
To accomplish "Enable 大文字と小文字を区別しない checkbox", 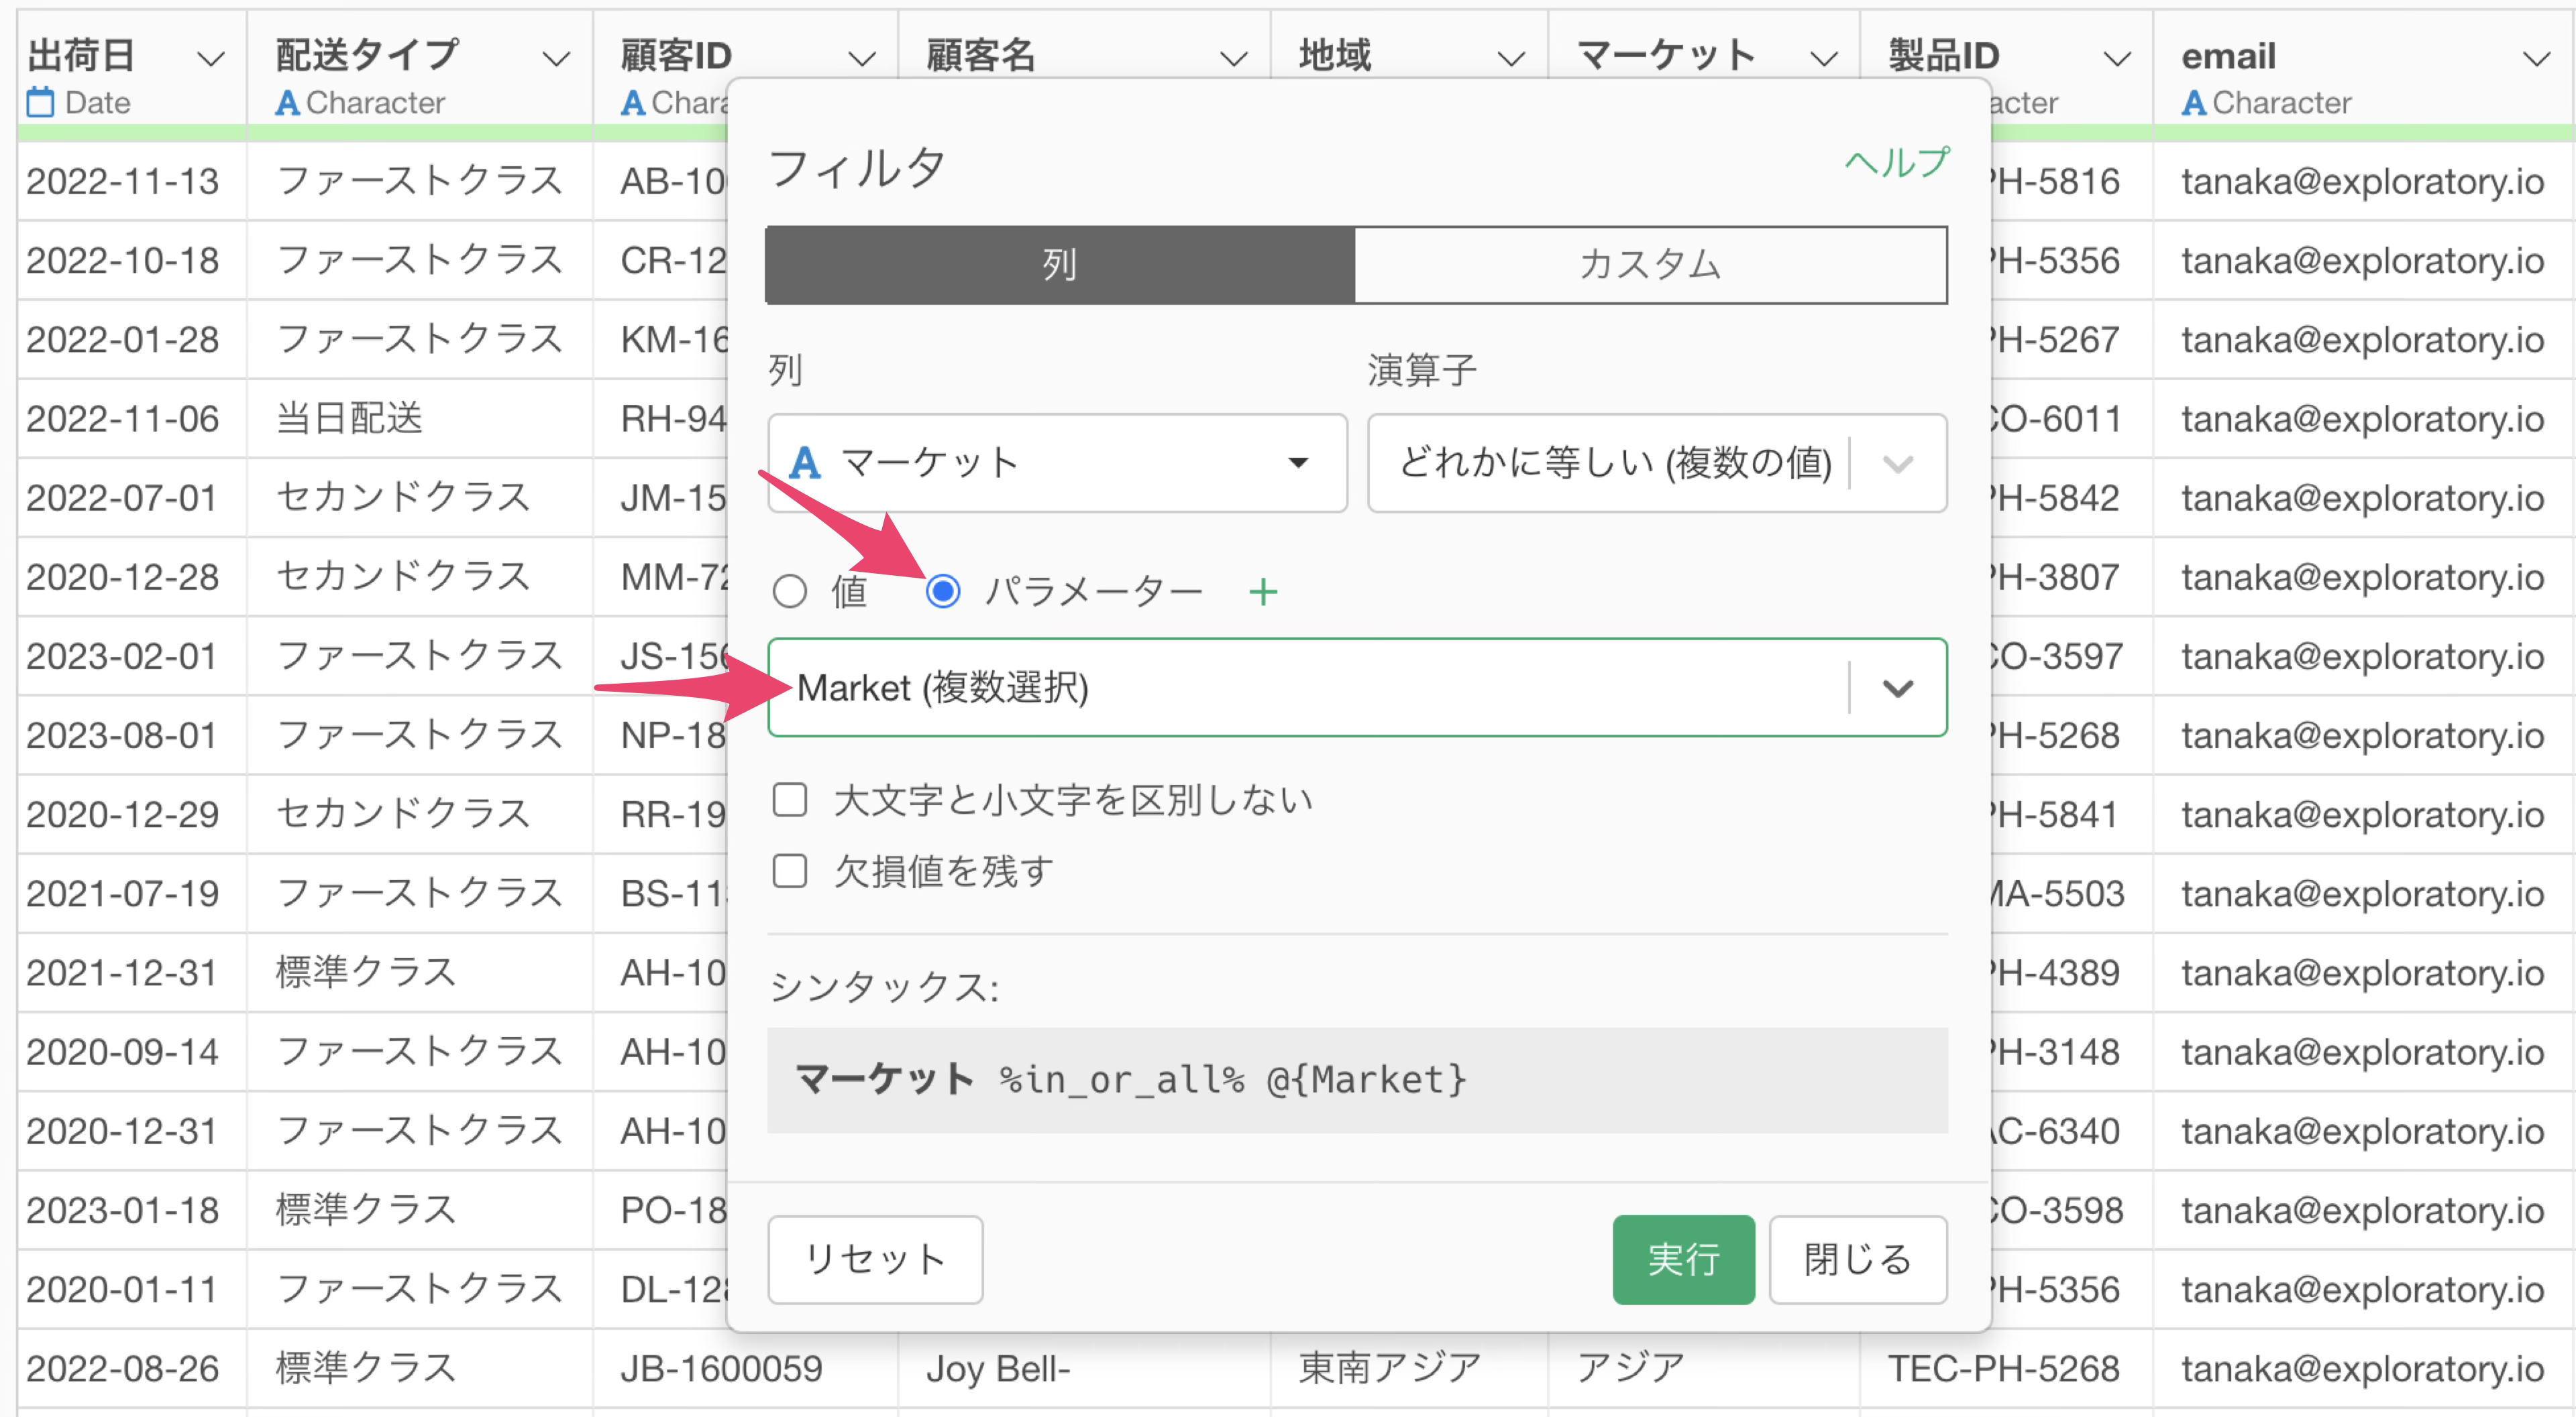I will pyautogui.click(x=790, y=800).
